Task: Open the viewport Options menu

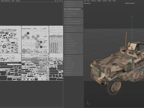Action: tap(105, 1)
